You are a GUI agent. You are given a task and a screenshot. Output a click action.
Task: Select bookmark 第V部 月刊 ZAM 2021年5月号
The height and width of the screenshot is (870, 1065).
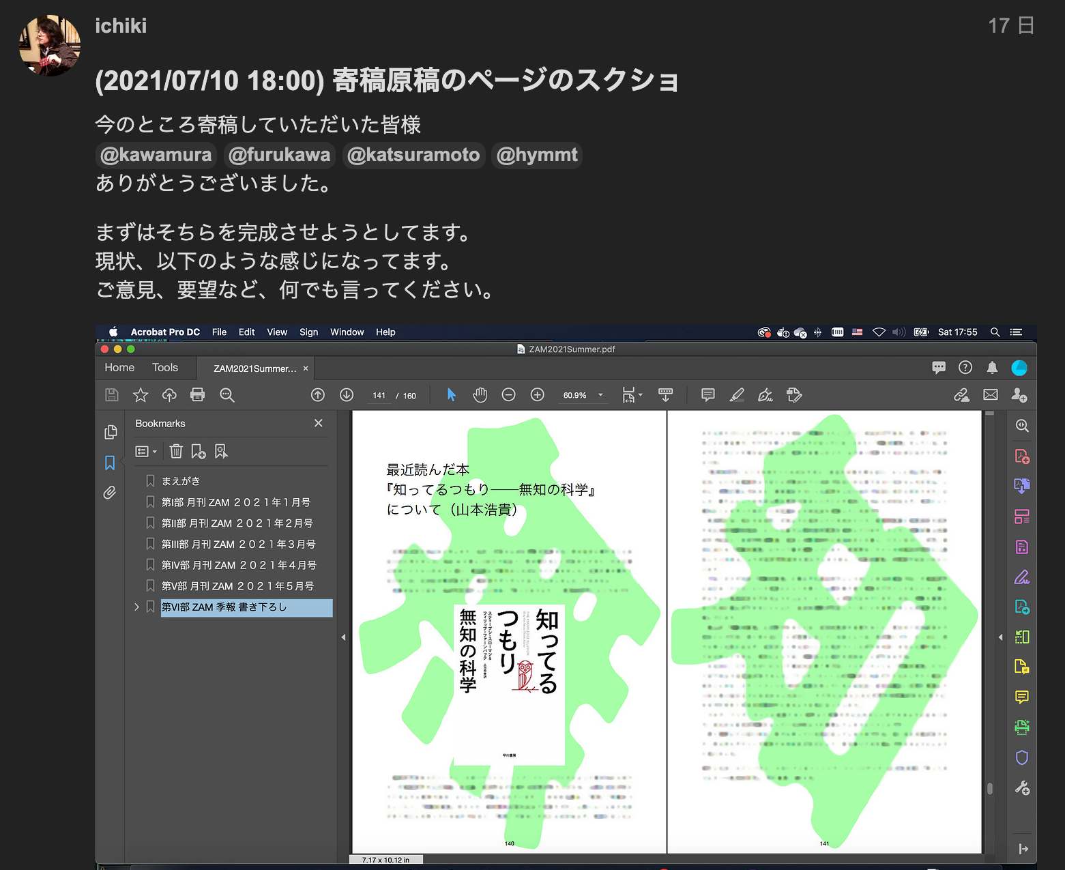click(x=238, y=586)
